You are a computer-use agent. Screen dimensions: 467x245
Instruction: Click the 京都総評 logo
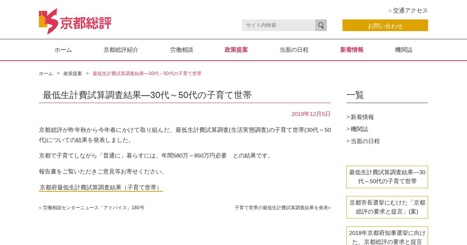click(x=75, y=21)
